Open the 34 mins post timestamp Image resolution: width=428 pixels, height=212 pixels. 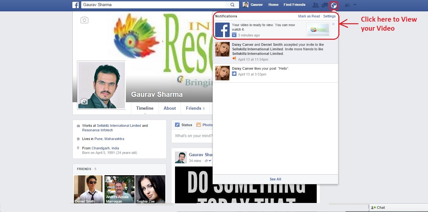tap(195, 161)
